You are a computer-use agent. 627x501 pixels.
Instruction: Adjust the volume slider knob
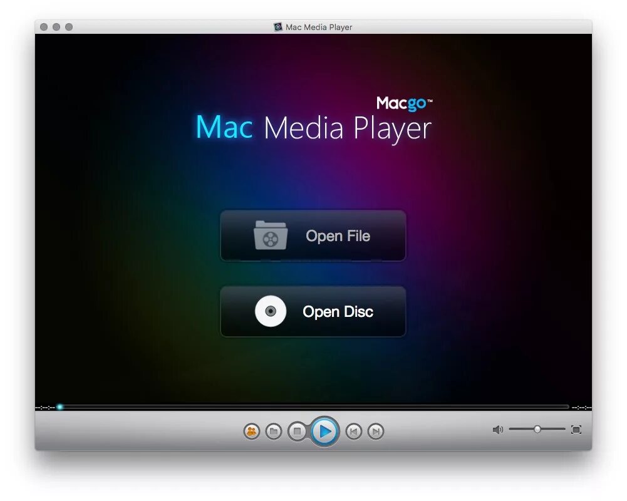537,429
